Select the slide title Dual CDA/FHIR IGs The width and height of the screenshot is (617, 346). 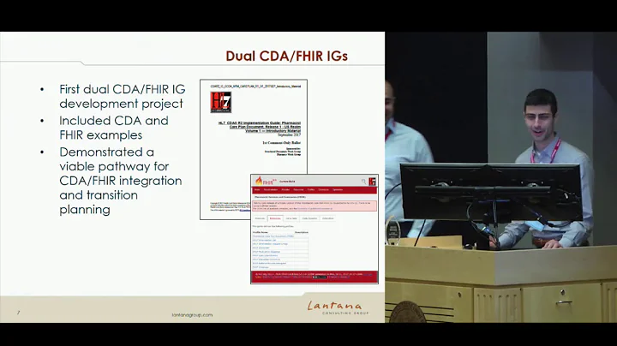tap(286, 56)
